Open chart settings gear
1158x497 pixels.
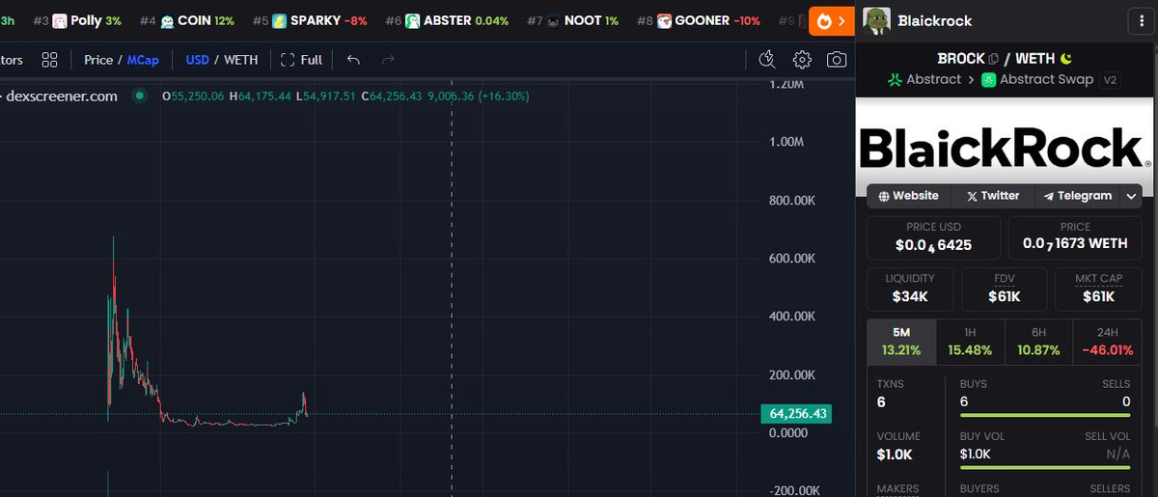(x=802, y=60)
